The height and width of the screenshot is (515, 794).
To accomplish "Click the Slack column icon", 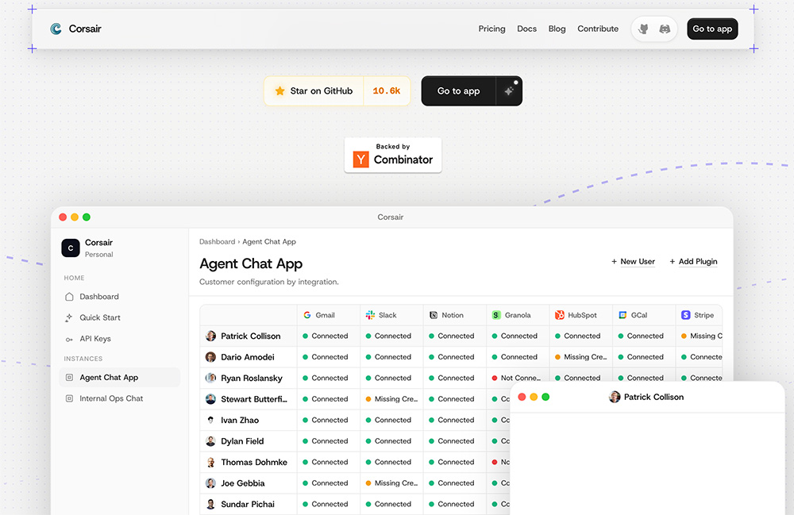I will pos(370,315).
